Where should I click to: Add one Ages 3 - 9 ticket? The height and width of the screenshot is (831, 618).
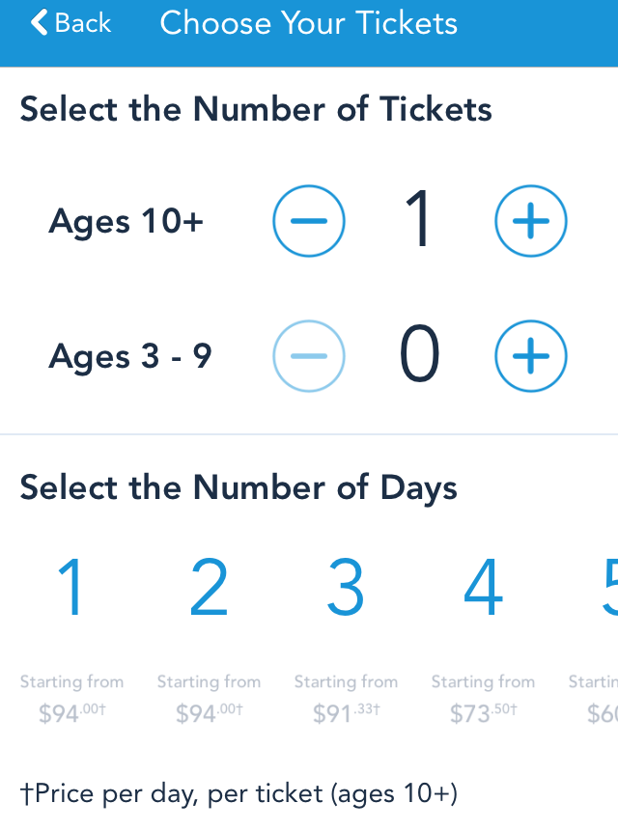(530, 356)
